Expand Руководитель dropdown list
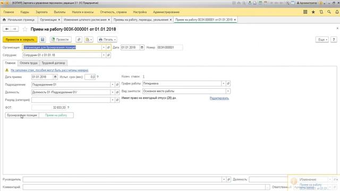 coord(224,179)
